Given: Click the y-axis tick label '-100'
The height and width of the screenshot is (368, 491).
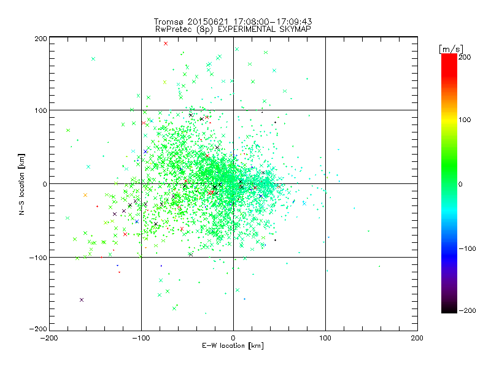Looking at the screenshot, I should pos(38,258).
